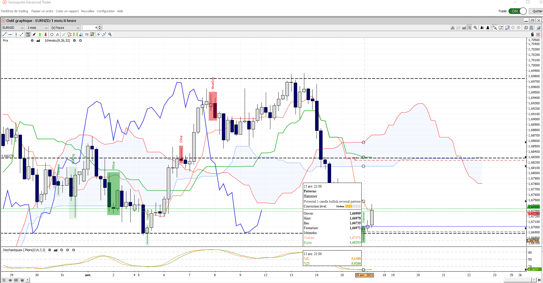Create a new price alert bell
The width and height of the screenshot is (543, 283).
pos(488,28)
